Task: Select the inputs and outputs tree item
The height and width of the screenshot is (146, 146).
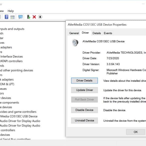Action: tap(12, 29)
